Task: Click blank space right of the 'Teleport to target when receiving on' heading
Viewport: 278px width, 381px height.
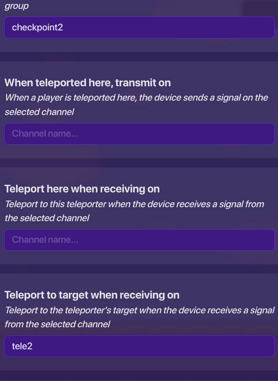Action: click(228, 295)
